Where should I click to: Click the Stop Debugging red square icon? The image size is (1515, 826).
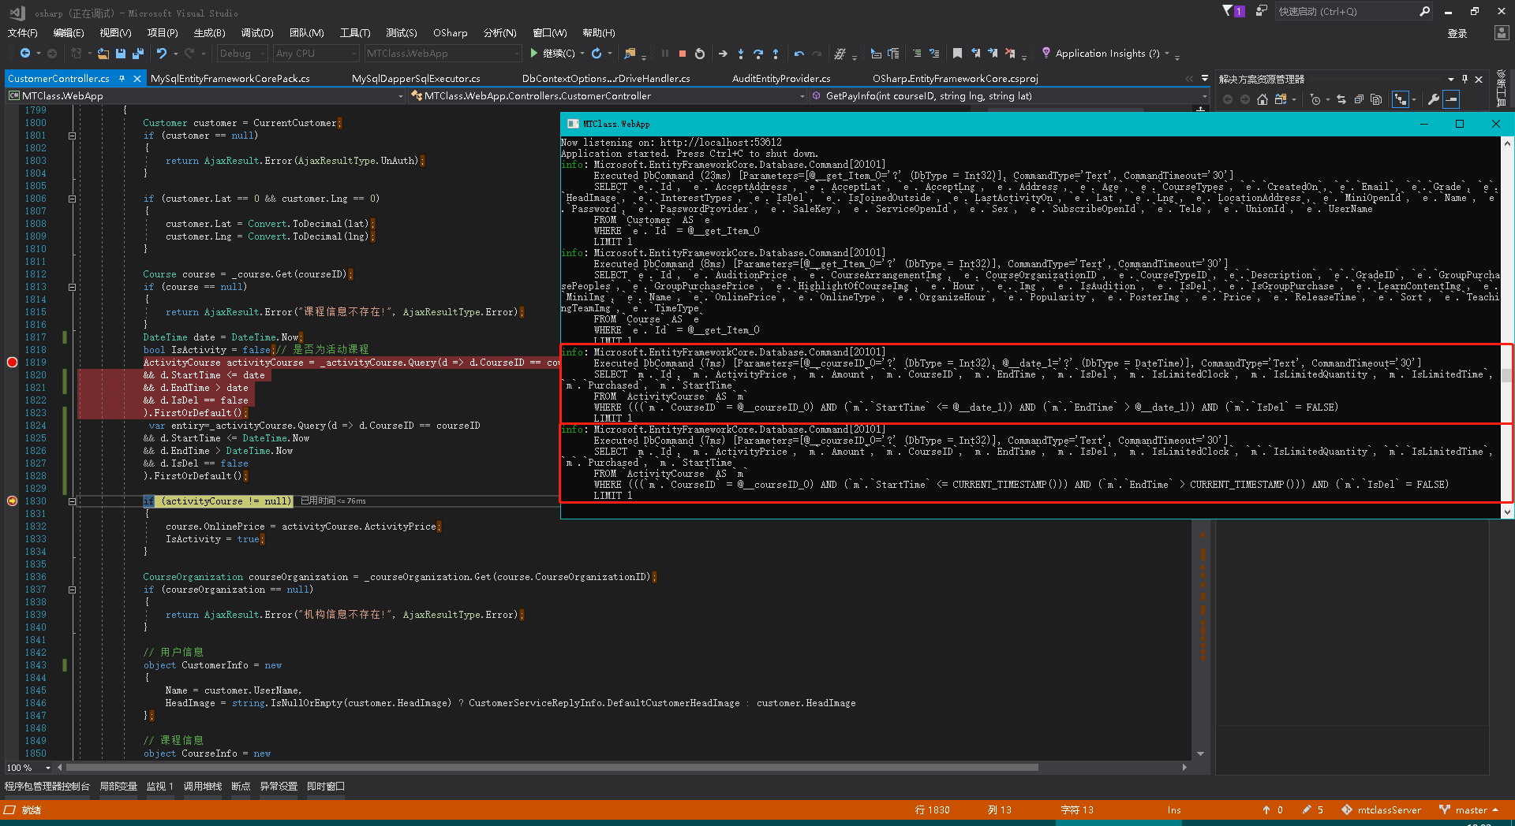pos(682,53)
